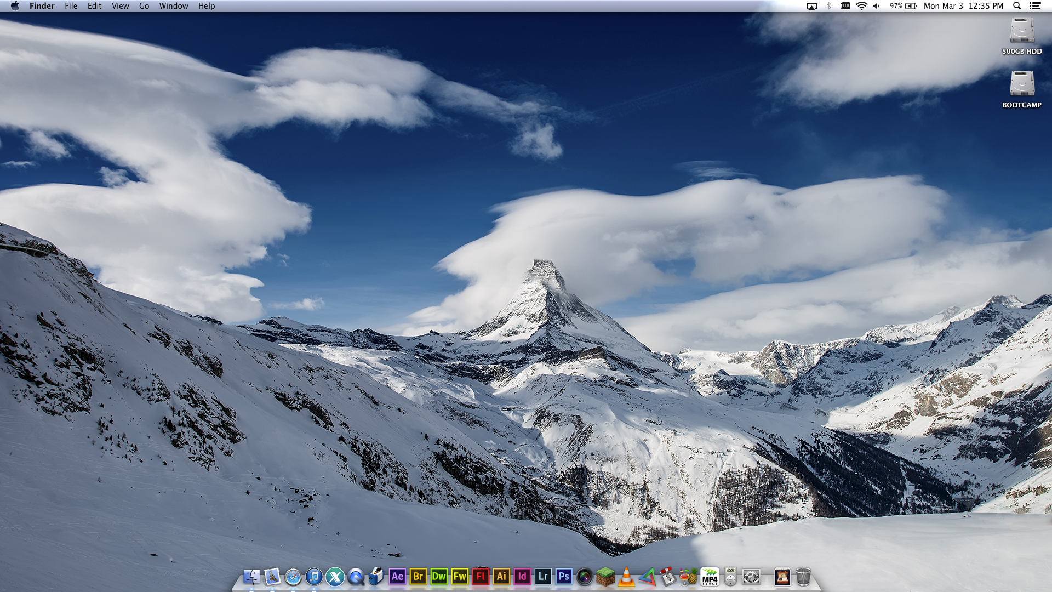Open DVD Player in the Dock
1052x592 pixels.
point(730,577)
